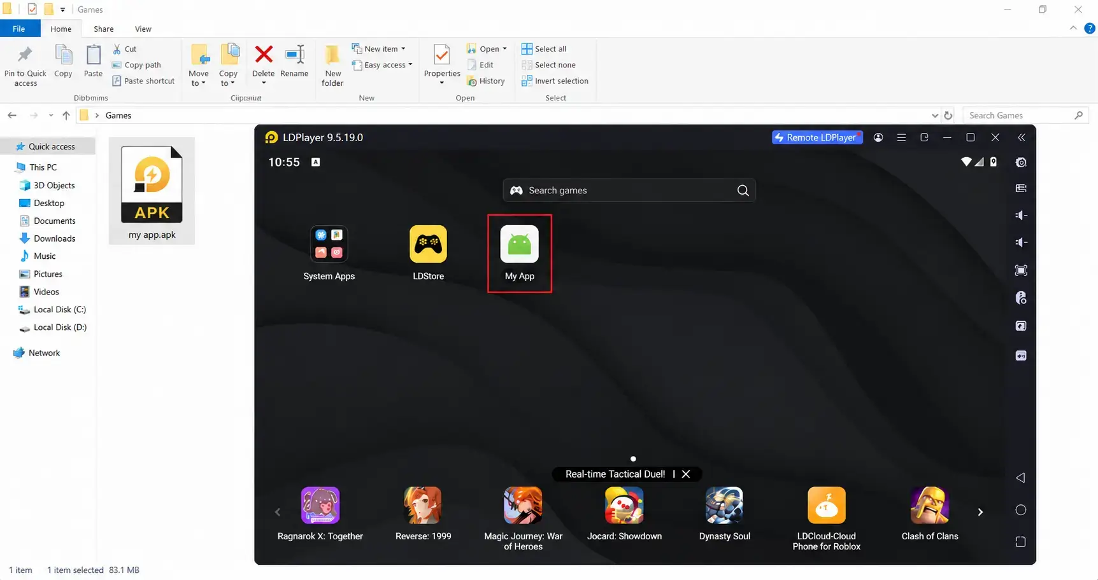The height and width of the screenshot is (580, 1098).
Task: Toggle LDPlayer fullscreen mode icon
Action: click(x=1021, y=270)
